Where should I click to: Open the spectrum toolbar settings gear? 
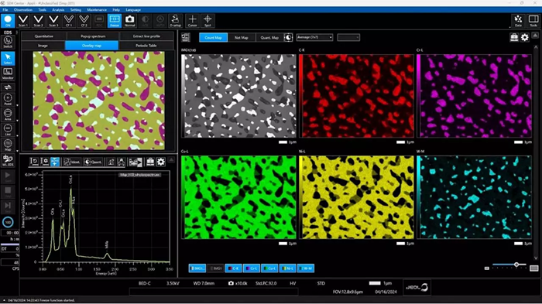[x=161, y=162]
